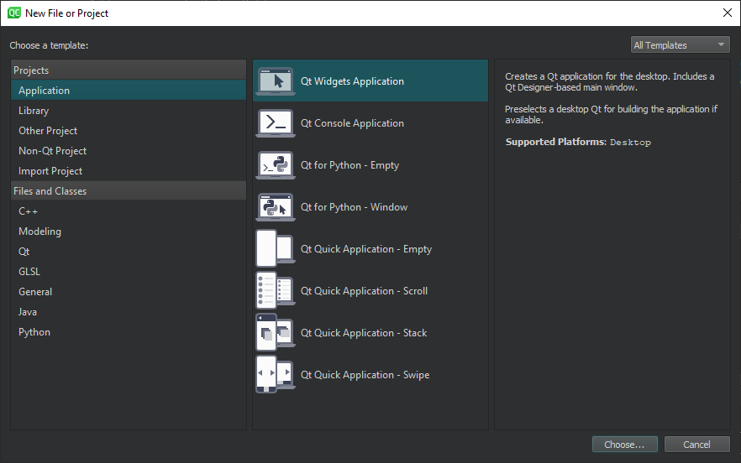Click 'Qt Quick Application - Empty' label
The height and width of the screenshot is (463, 741).
[x=366, y=249]
